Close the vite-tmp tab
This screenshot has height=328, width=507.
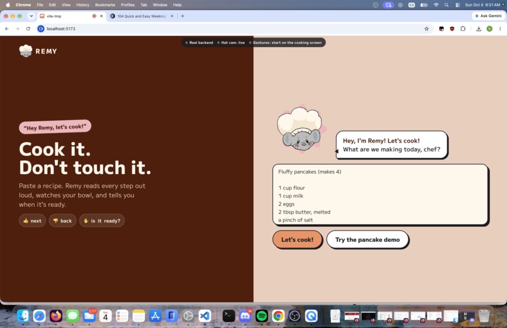101,16
